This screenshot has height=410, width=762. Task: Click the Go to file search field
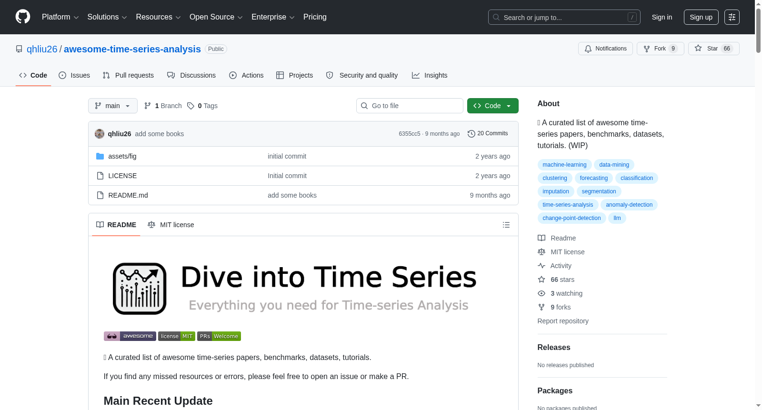click(x=410, y=106)
